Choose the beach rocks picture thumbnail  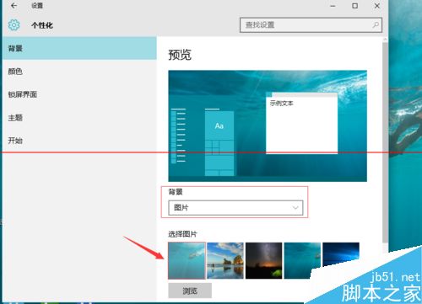click(x=225, y=260)
